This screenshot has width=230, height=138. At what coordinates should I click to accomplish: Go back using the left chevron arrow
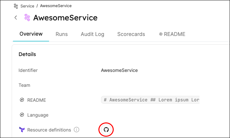click(16, 18)
